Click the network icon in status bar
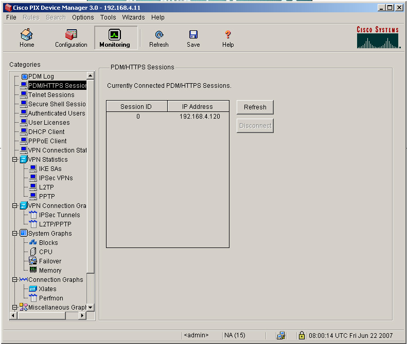Image resolution: width=407 pixels, height=344 pixels. pos(281,335)
